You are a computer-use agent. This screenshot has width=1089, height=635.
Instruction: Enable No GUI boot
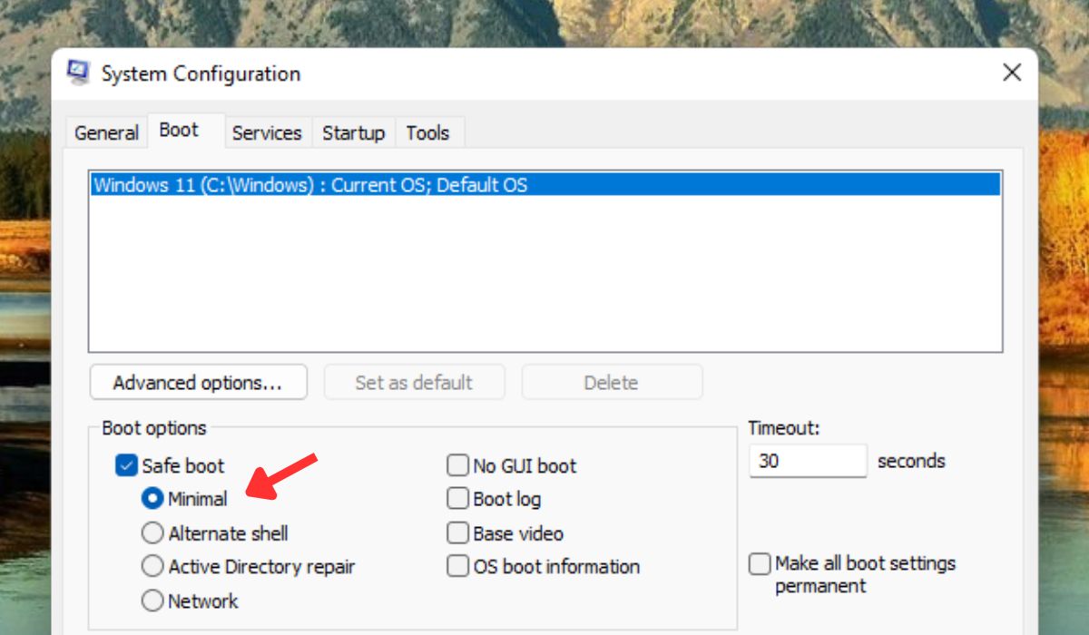coord(457,465)
